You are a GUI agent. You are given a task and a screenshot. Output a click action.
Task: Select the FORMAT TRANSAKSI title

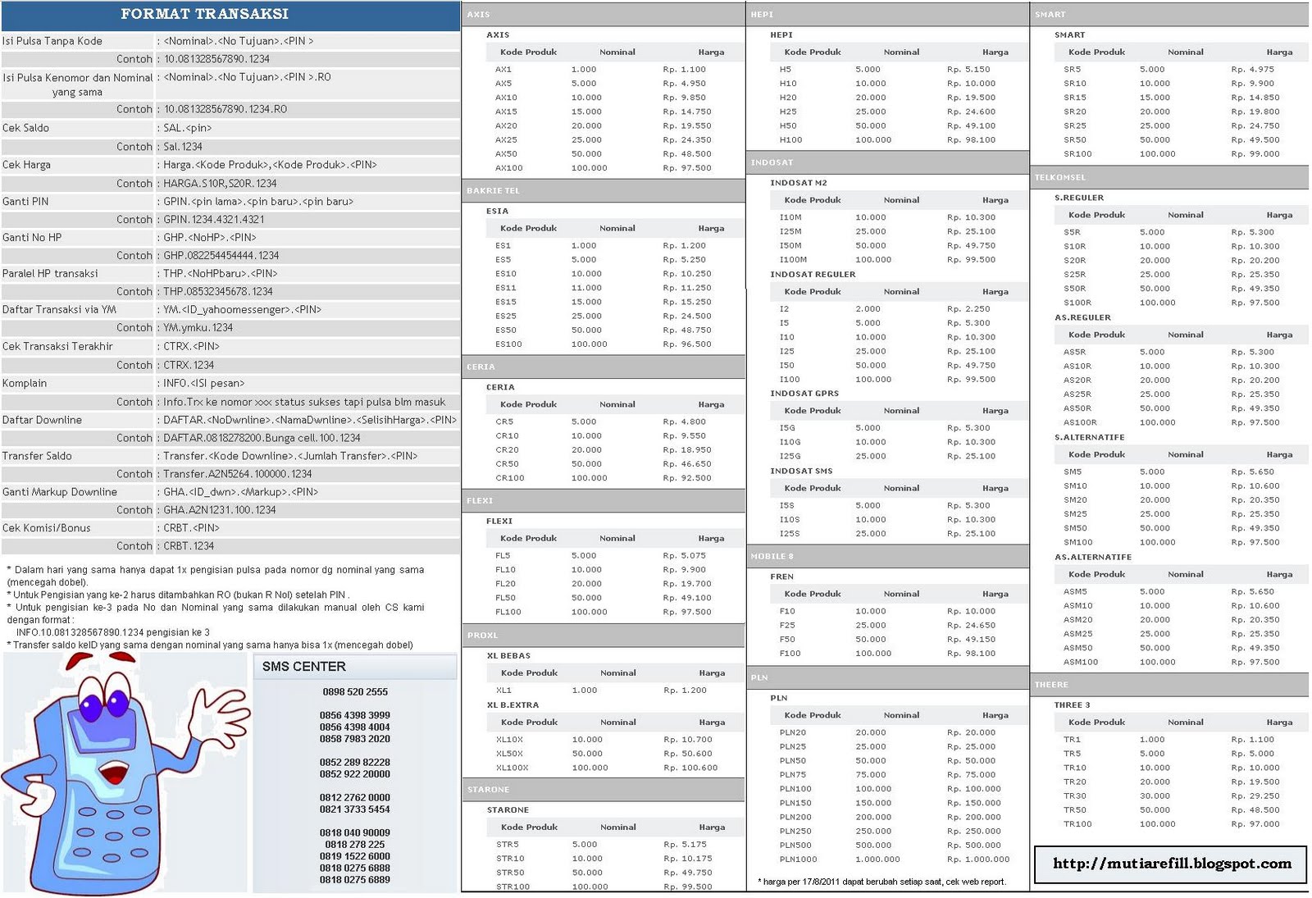(204, 14)
